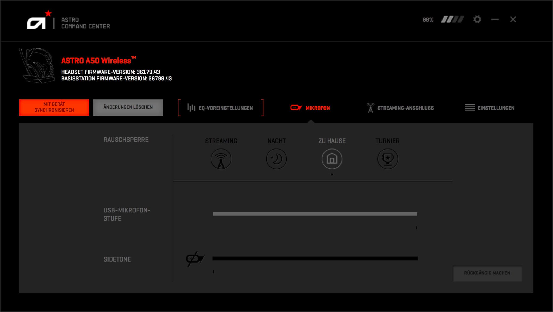
Task: Select the Turnier trophy icon
Action: click(x=387, y=159)
